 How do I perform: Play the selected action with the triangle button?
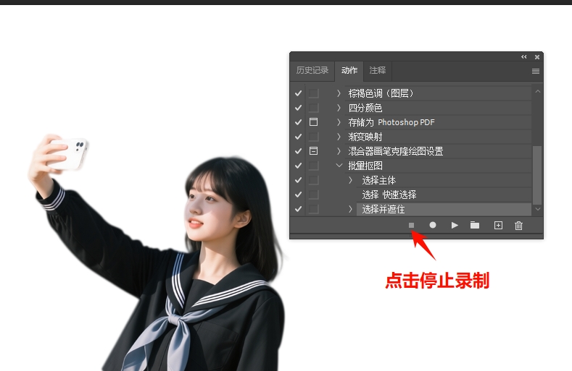pyautogui.click(x=455, y=226)
